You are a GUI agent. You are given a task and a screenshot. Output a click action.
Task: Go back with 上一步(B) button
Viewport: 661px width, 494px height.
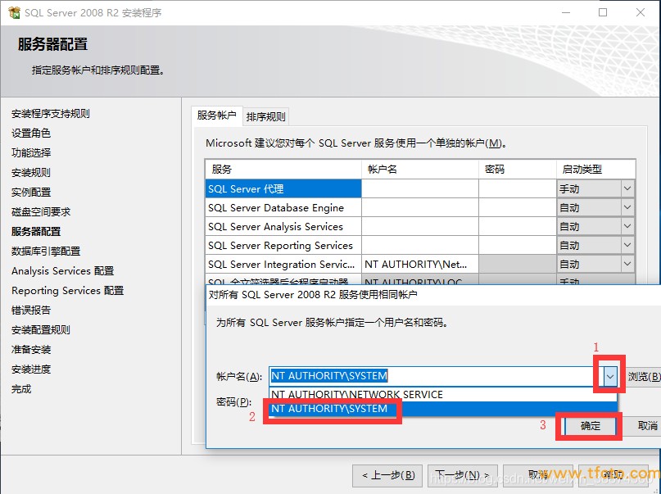point(388,475)
